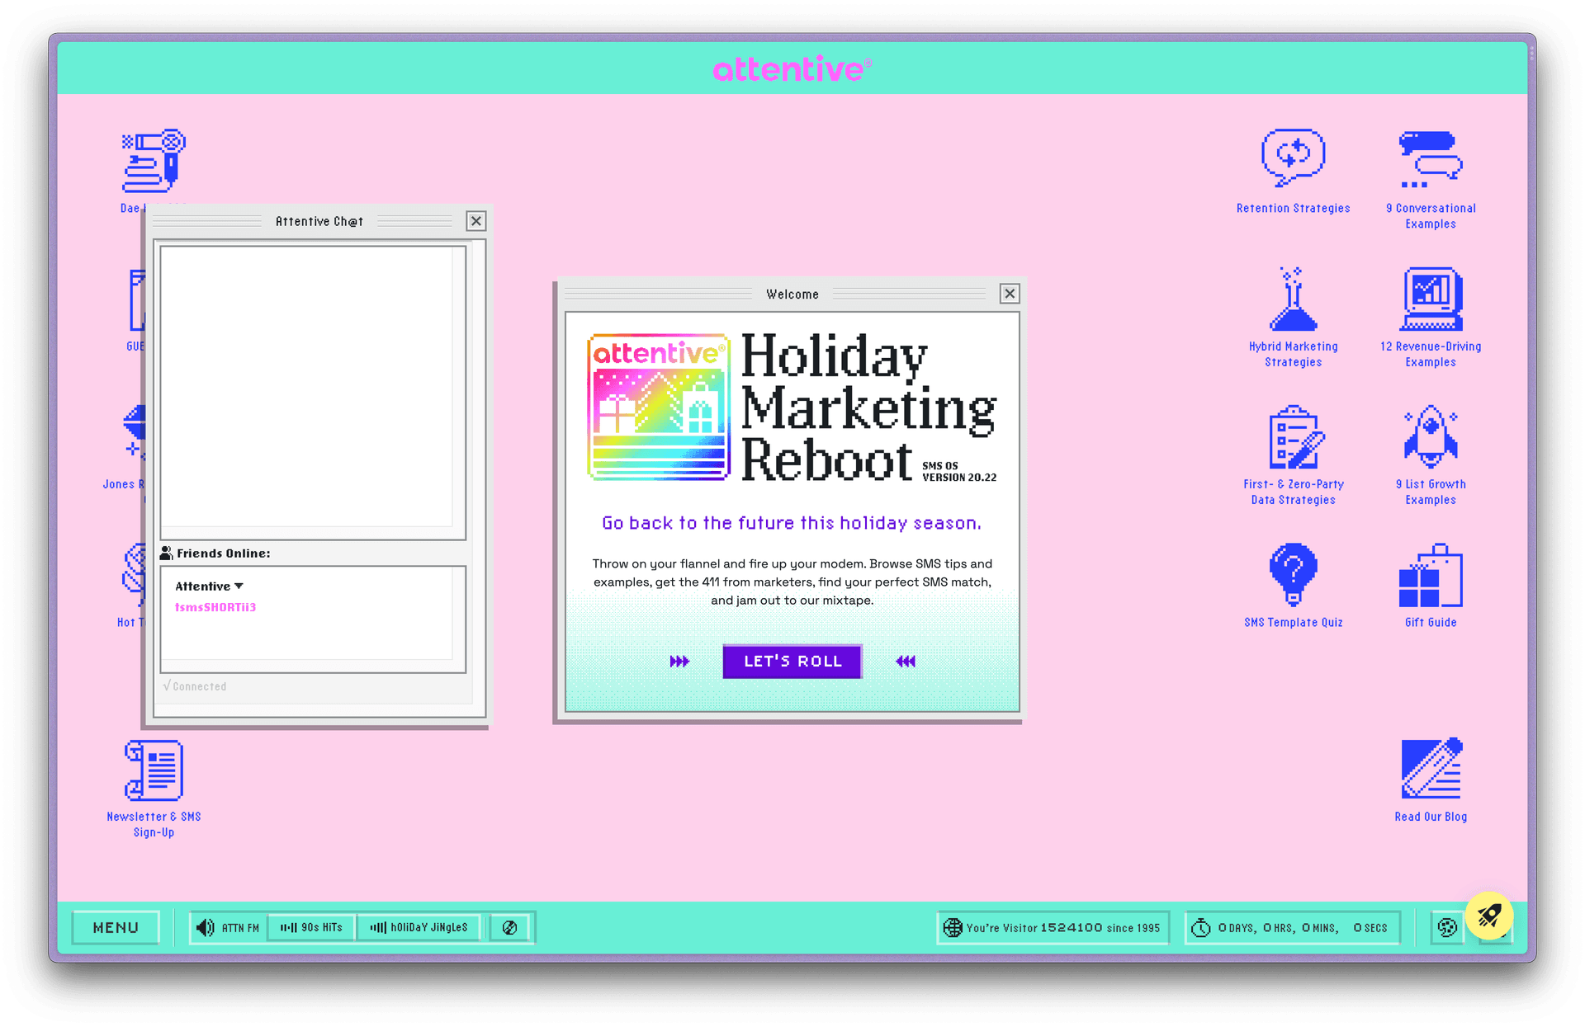The height and width of the screenshot is (1027, 1585).
Task: Click inside the Attentive Chat message area
Action: pyautogui.click(x=306, y=388)
